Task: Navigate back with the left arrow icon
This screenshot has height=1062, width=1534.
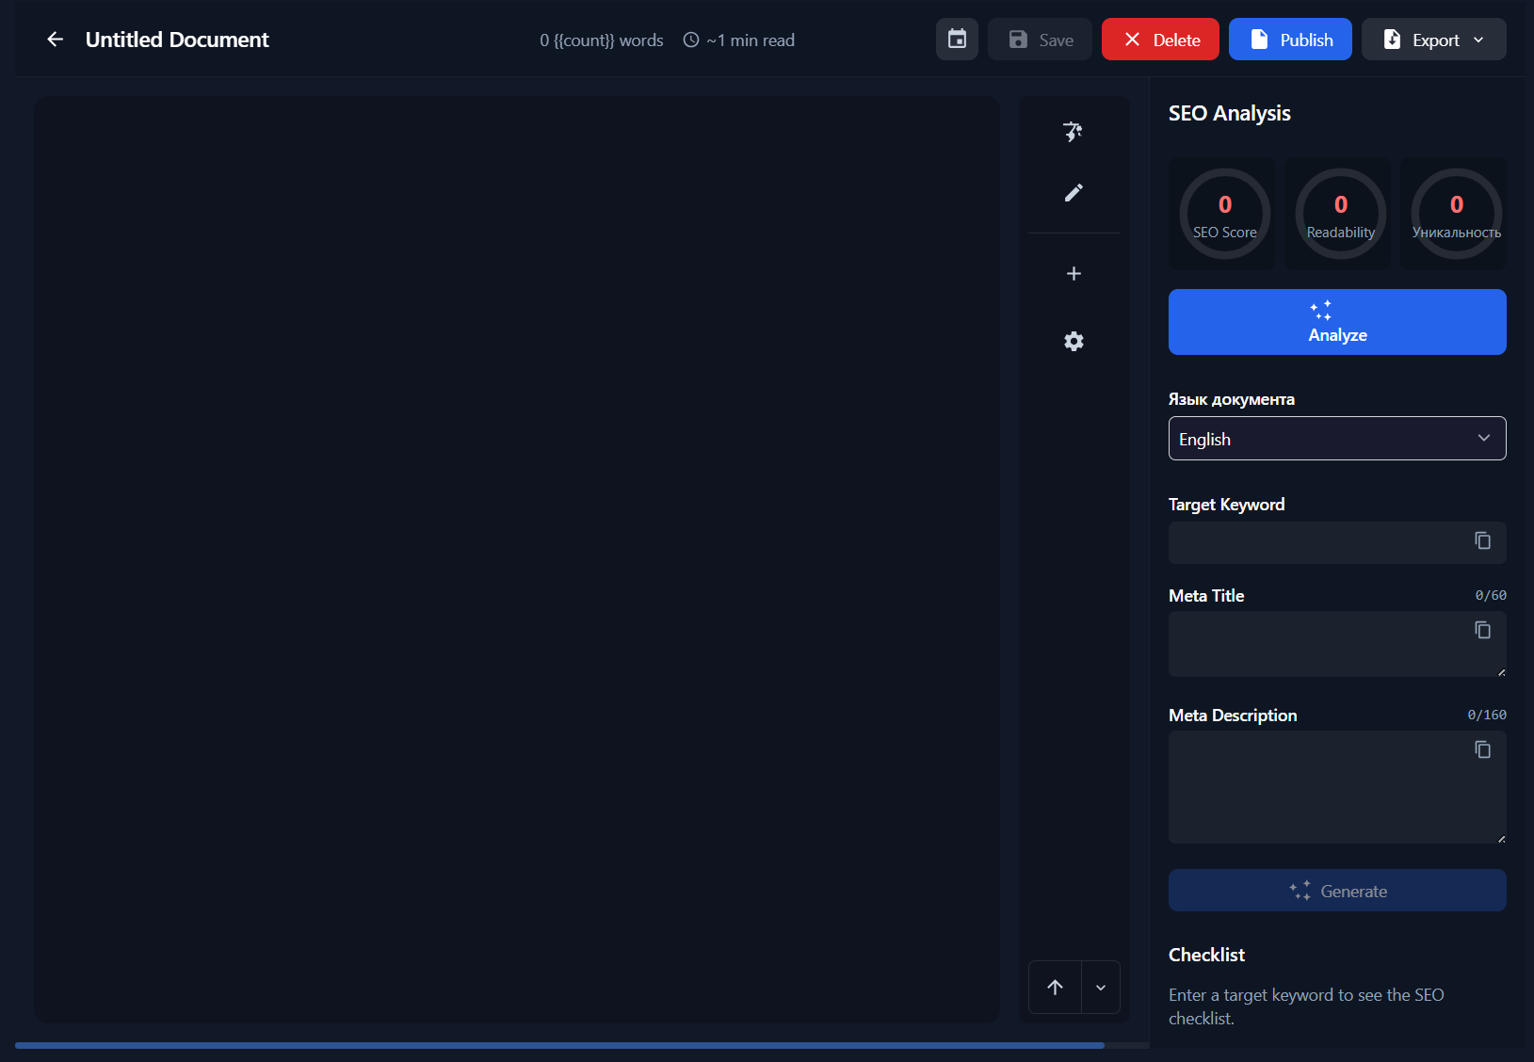Action: coord(56,39)
